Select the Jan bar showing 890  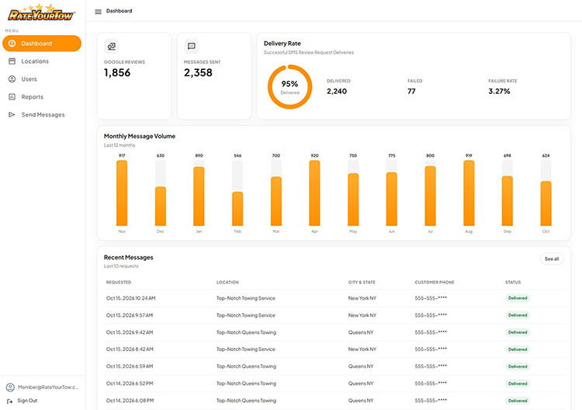[x=199, y=196]
